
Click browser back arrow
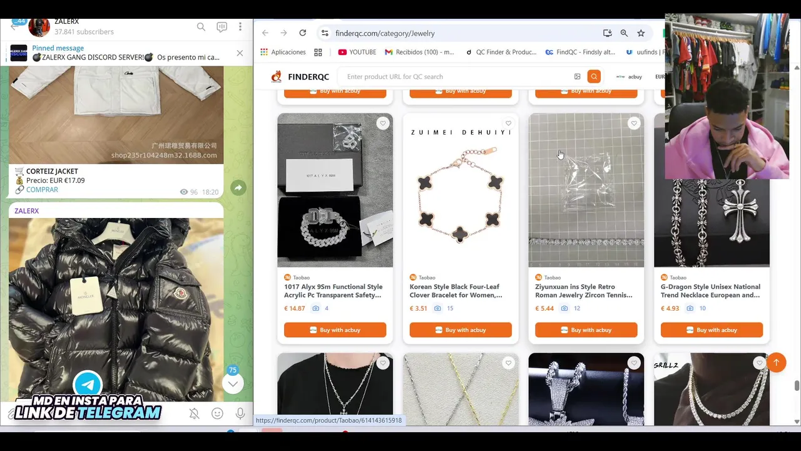pos(265,33)
